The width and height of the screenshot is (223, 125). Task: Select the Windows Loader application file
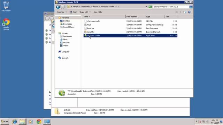click(130, 35)
